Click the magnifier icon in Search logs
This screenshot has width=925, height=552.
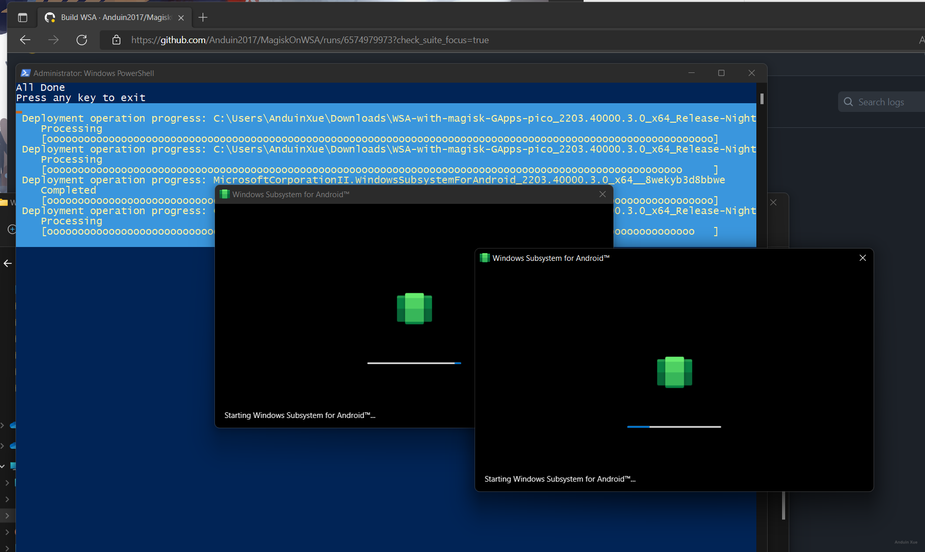tap(848, 102)
